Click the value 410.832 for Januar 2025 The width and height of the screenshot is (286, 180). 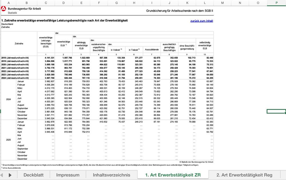point(103,122)
